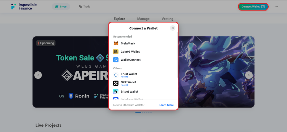Click the Coinbase Wallet icon

pyautogui.click(x=116, y=98)
